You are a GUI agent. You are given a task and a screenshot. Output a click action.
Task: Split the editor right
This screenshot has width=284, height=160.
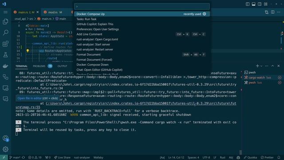click(272, 12)
